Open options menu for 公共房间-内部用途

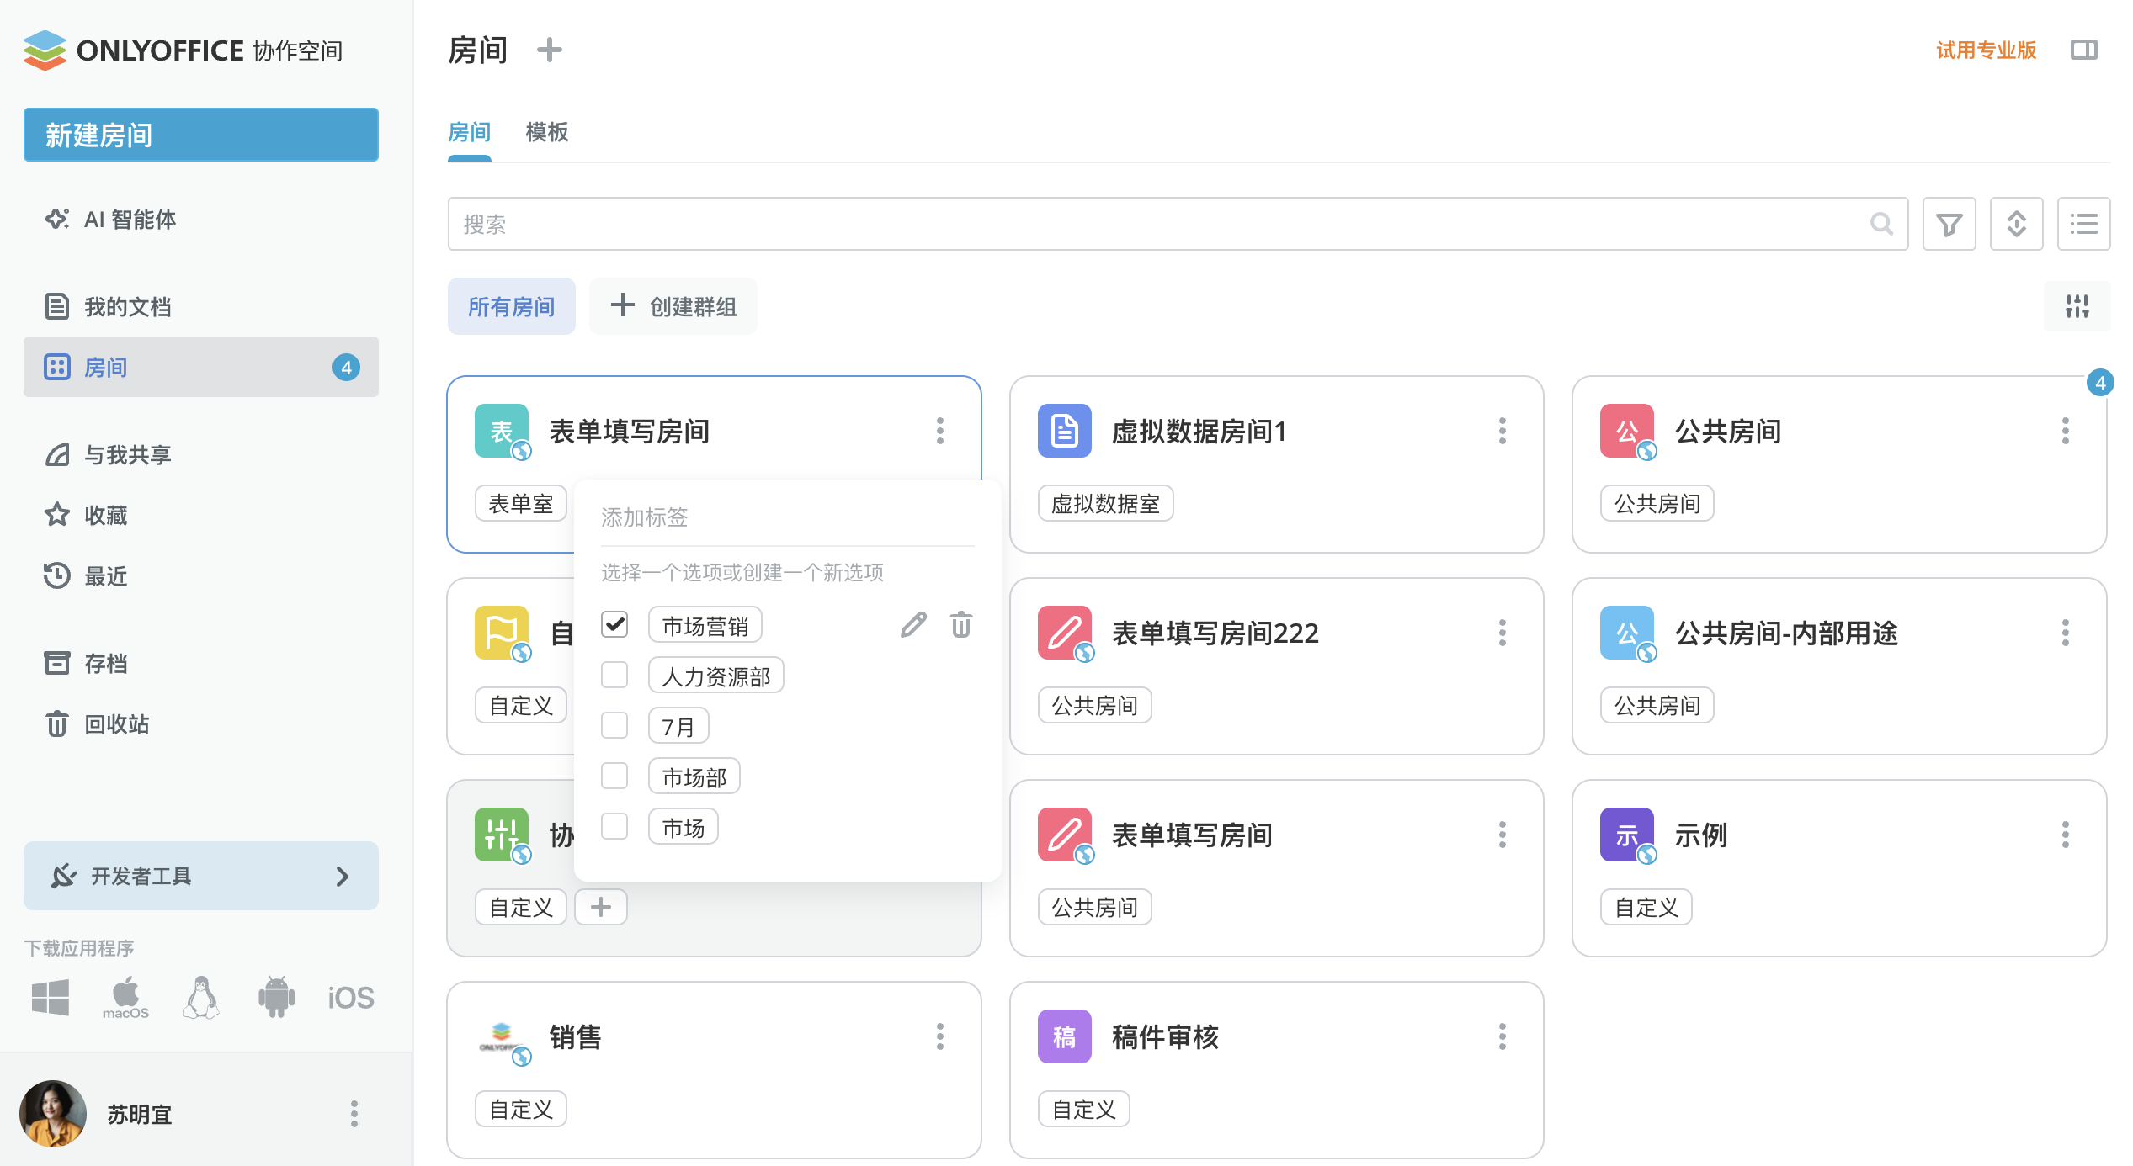click(2065, 633)
